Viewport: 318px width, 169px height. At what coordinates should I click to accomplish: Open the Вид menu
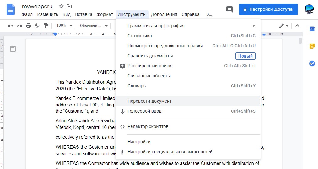point(67,15)
